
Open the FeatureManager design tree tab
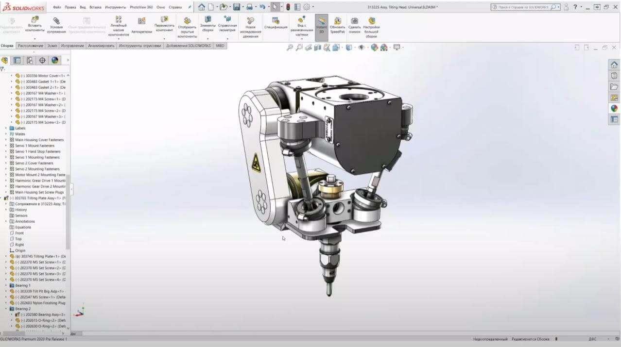coord(5,60)
